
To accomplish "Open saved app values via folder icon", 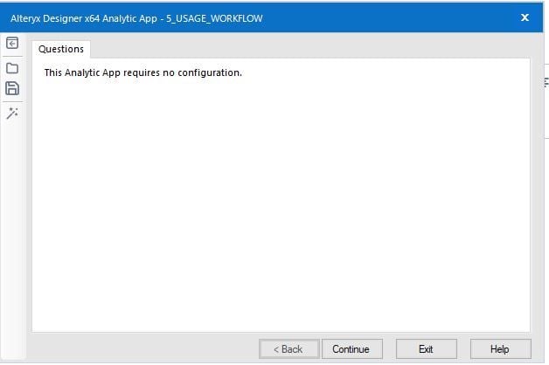I will 12,68.
